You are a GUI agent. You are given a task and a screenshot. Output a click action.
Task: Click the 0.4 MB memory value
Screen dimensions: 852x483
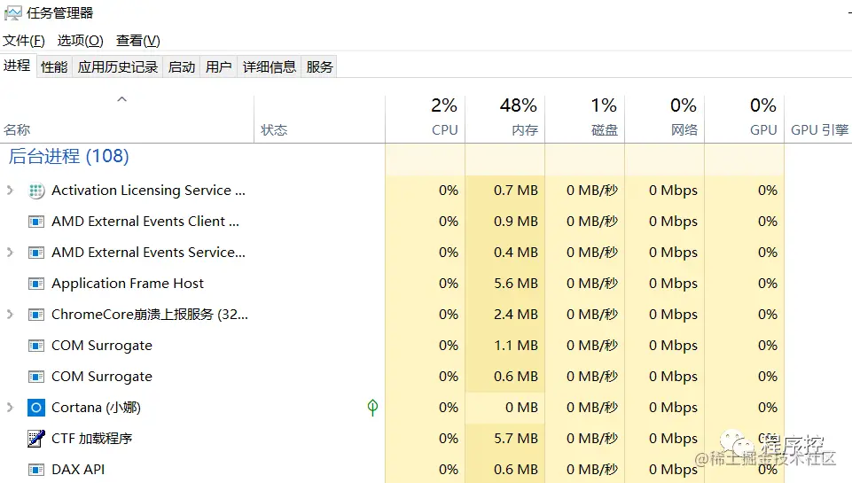(516, 252)
